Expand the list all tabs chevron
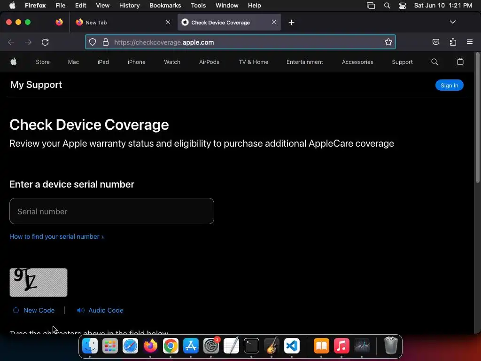The height and width of the screenshot is (361, 481). coord(452,22)
